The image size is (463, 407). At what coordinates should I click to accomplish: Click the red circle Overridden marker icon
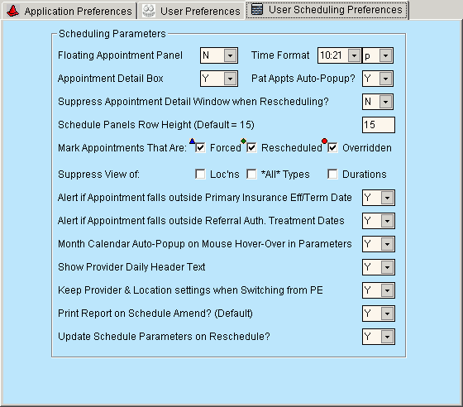[324, 141]
